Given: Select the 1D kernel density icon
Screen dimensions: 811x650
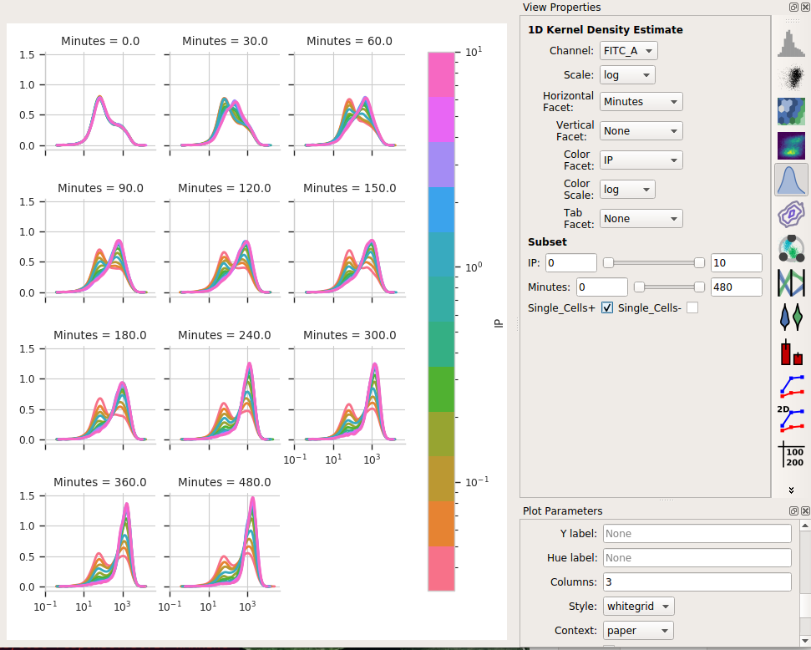Looking at the screenshot, I should [x=791, y=180].
